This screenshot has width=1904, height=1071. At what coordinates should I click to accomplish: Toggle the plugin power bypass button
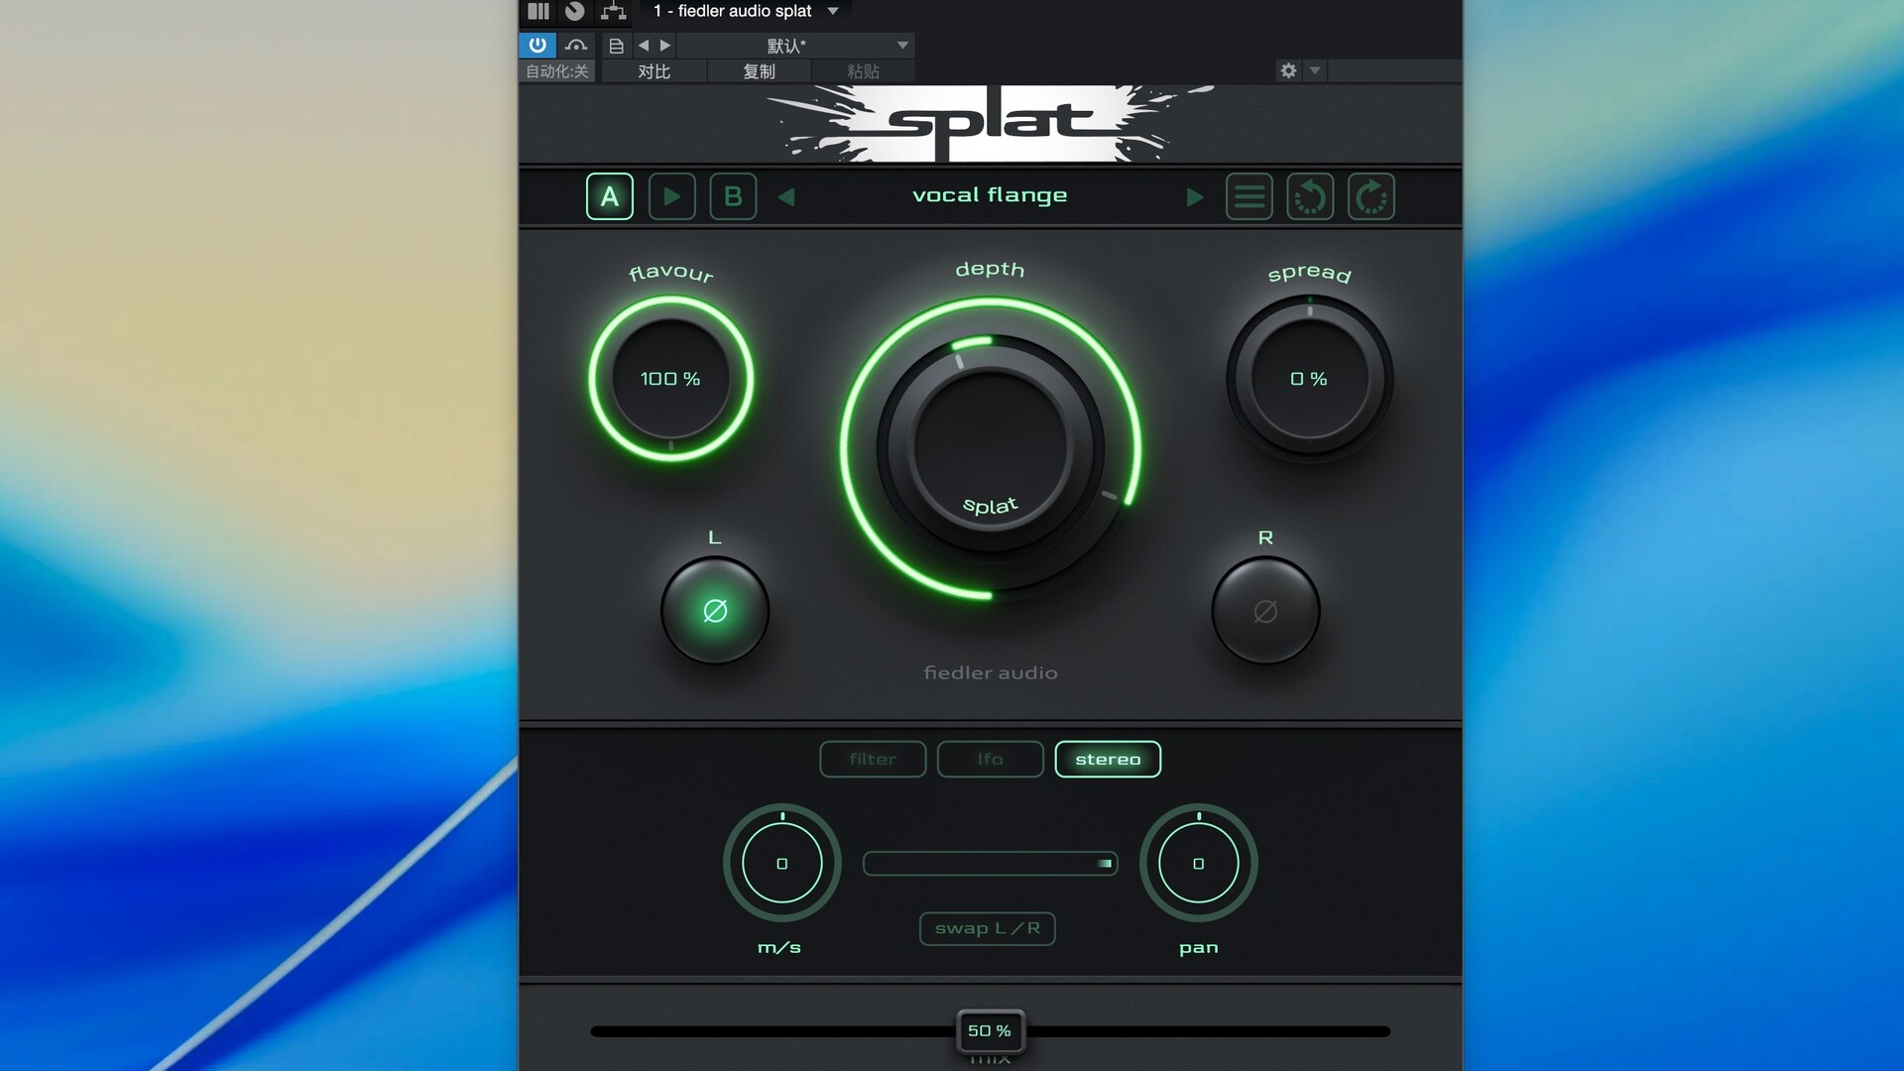coord(536,45)
